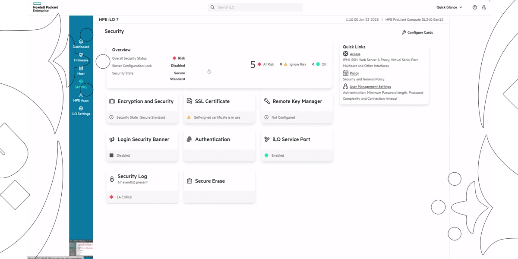
Task: Open the Dashboard sidebar icon
Action: [81, 44]
